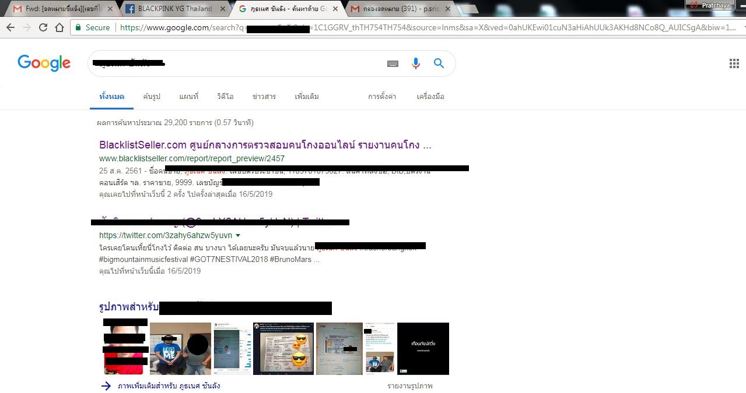
Task: Select the ทั้งหมด search tab
Action: pos(112,97)
